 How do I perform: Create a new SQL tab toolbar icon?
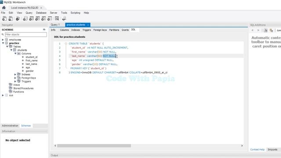tap(4, 18)
